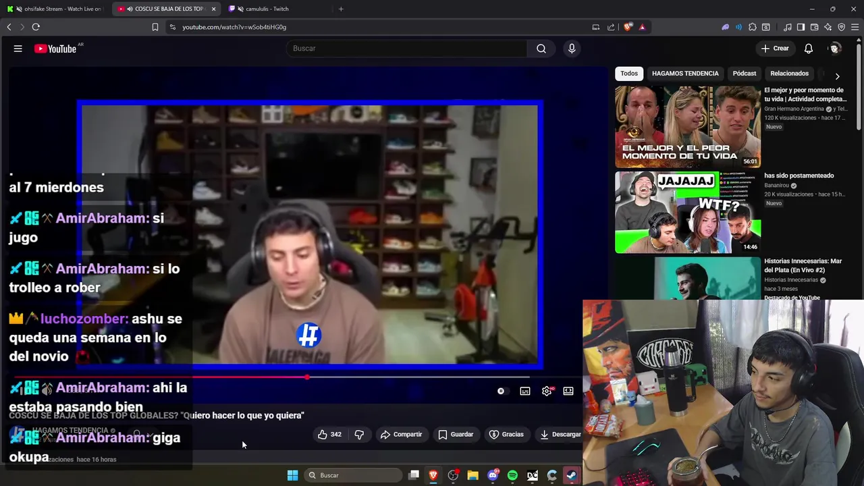Open the browser main hamburger menu
This screenshot has height=486, width=864.
click(x=855, y=27)
